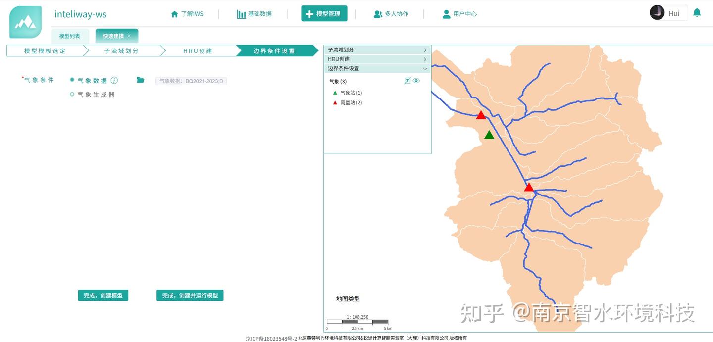Go to the 模型模板选定 step
The height and width of the screenshot is (342, 713).
point(45,51)
